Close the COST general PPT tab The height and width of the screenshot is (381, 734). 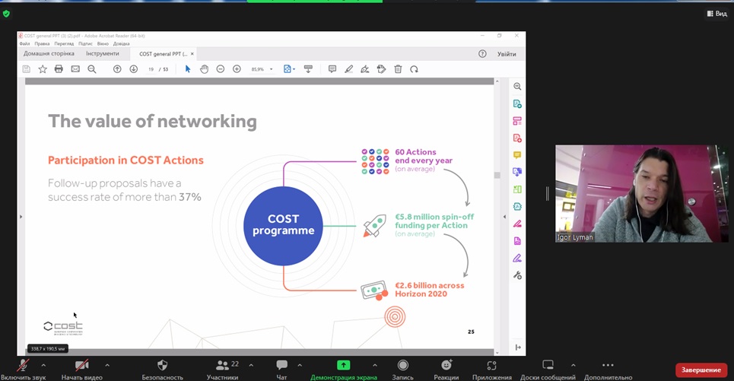point(192,54)
